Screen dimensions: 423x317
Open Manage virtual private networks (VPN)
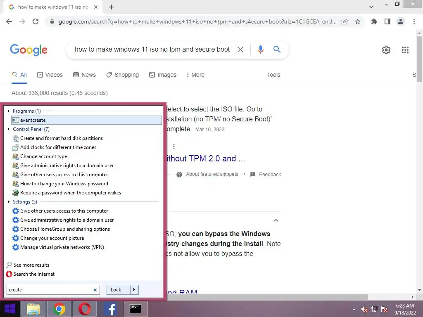tap(58, 247)
